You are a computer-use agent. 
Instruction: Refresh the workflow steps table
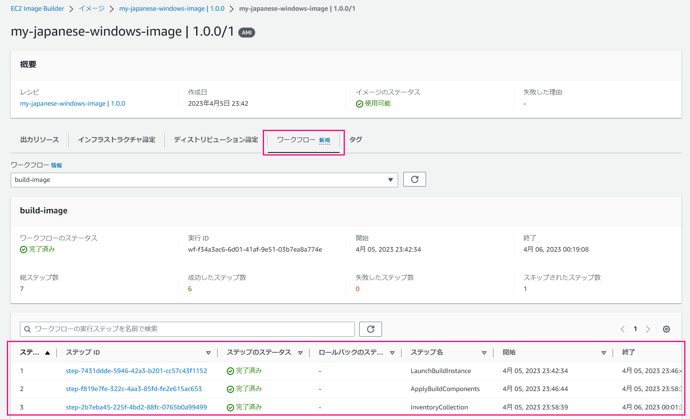pyautogui.click(x=370, y=329)
